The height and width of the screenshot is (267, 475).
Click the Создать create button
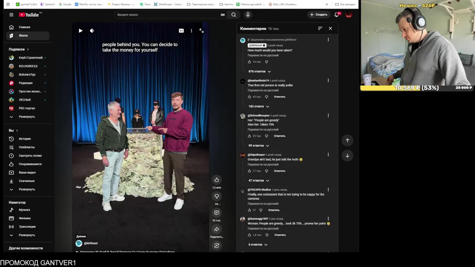[318, 15]
